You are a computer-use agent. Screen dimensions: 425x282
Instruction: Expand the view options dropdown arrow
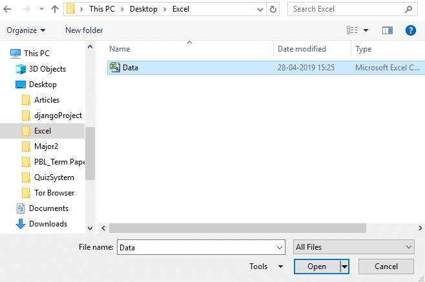(x=366, y=30)
